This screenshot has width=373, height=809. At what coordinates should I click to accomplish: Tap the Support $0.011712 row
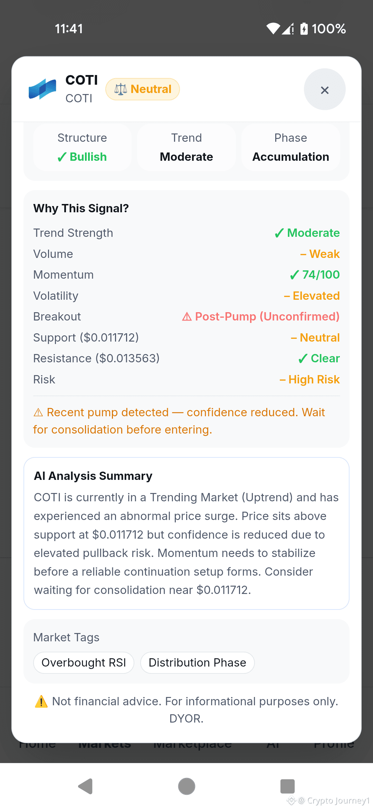(x=186, y=338)
